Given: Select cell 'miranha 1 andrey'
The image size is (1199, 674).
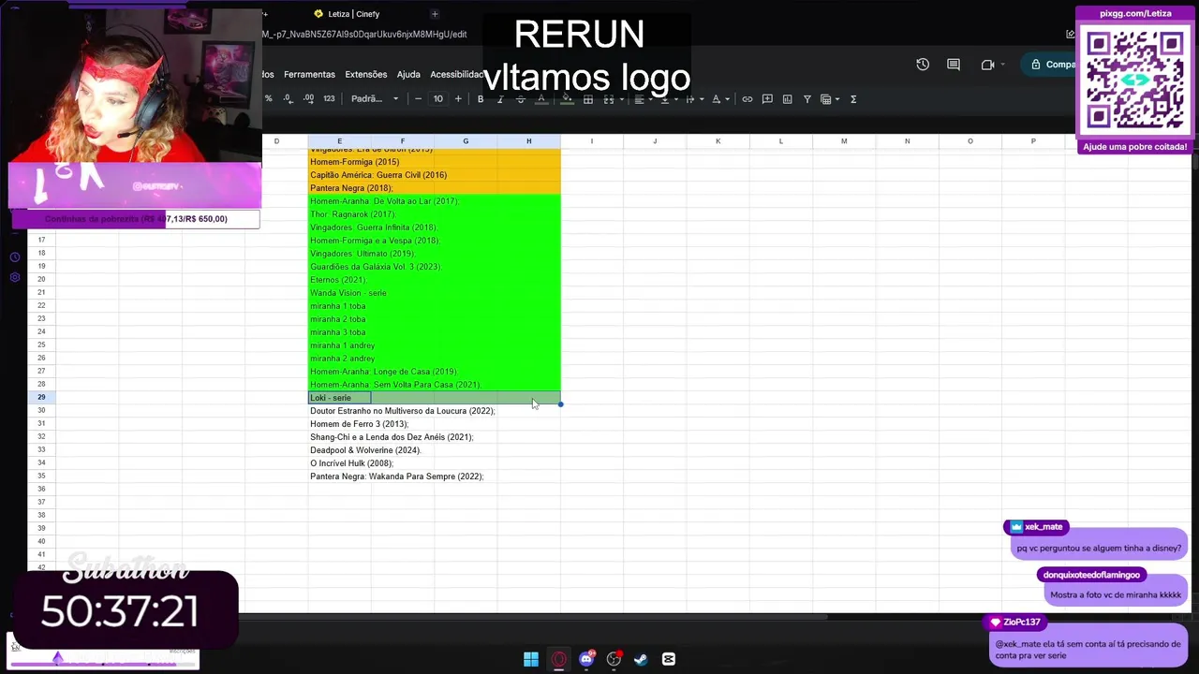Looking at the screenshot, I should click(x=342, y=345).
